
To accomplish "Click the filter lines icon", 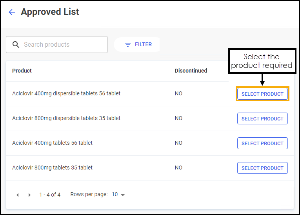I will click(127, 45).
